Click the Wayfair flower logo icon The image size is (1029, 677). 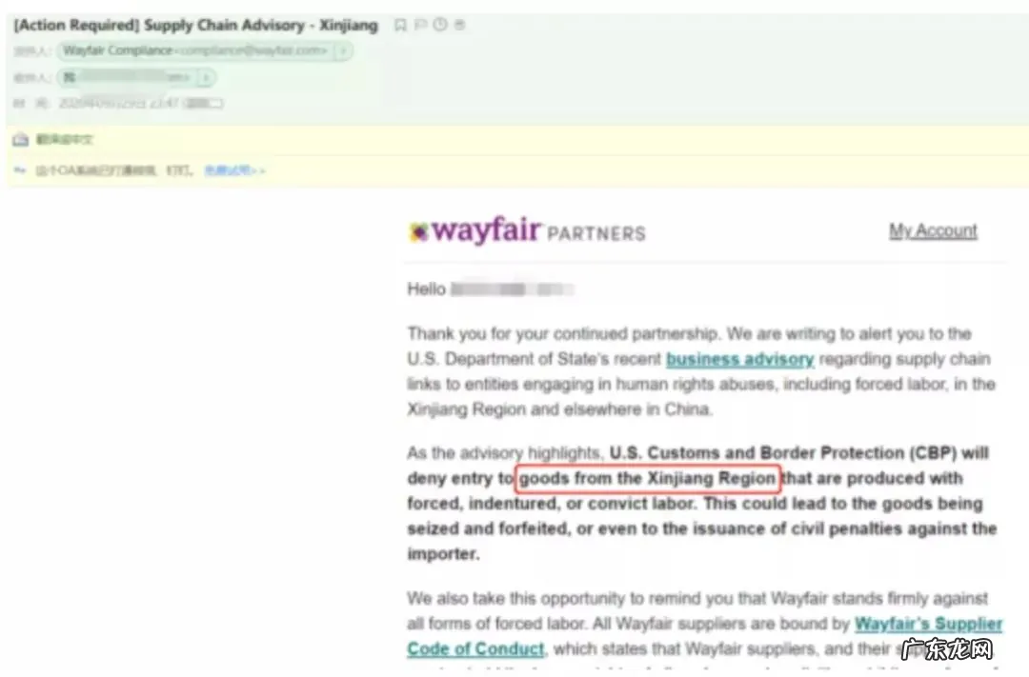click(418, 231)
